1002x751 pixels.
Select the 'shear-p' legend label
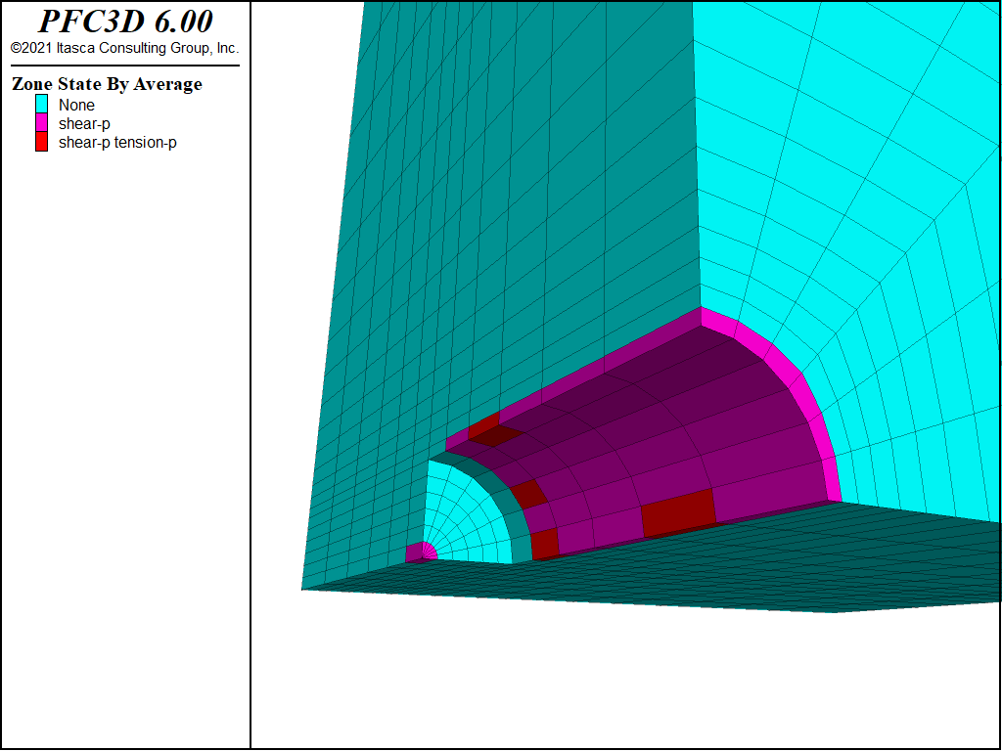[x=84, y=124]
